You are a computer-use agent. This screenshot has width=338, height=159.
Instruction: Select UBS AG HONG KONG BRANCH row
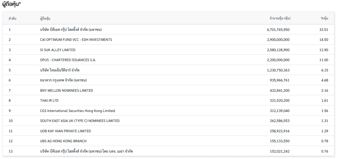pos(63,141)
